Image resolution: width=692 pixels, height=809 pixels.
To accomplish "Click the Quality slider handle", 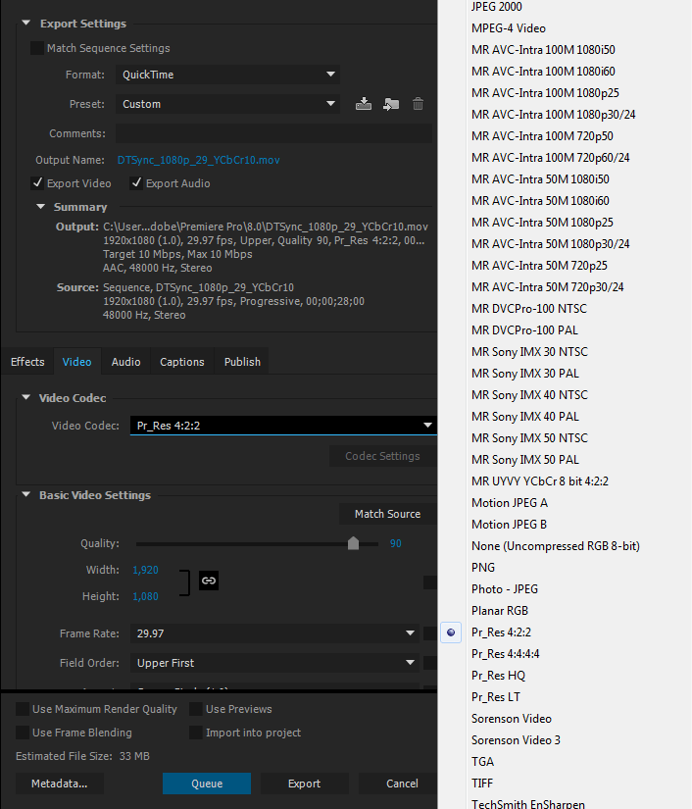I will pyautogui.click(x=353, y=543).
